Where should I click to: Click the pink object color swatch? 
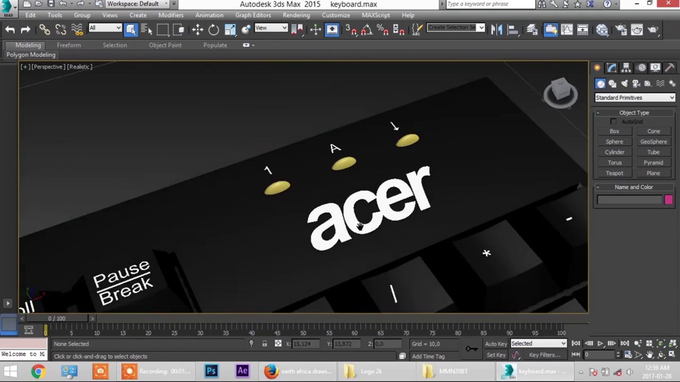pyautogui.click(x=668, y=200)
